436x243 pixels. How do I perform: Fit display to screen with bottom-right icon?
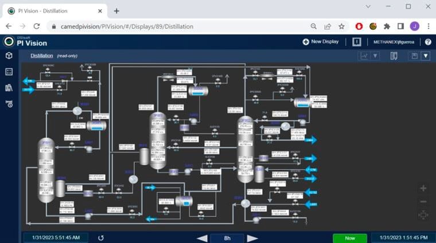423,215
